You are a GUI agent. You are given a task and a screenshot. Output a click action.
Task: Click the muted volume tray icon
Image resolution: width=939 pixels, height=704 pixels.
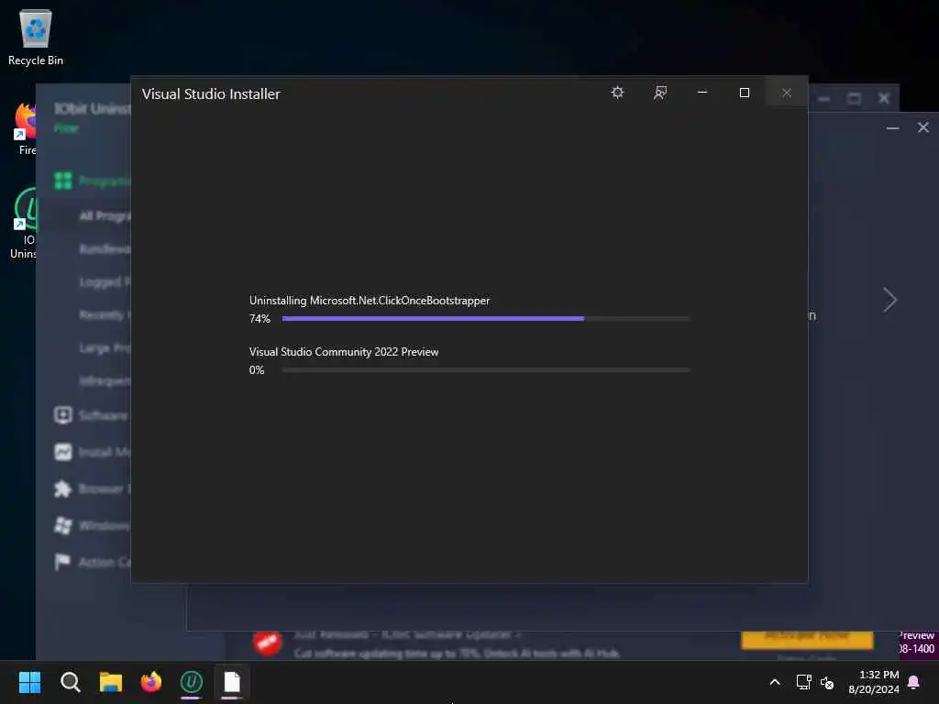point(827,682)
